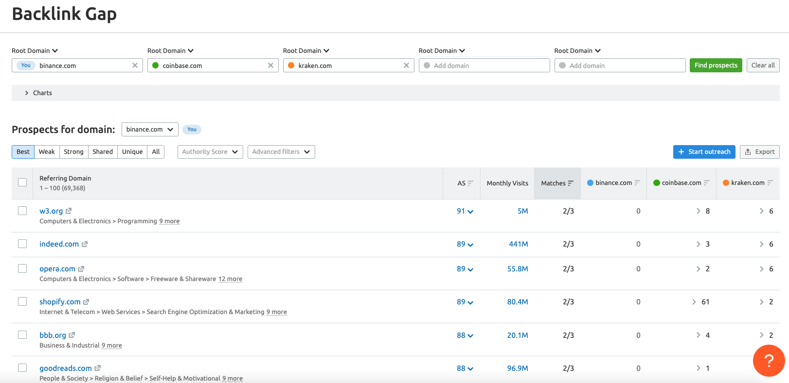Open Root Domain dropdown above kraken.com

306,50
